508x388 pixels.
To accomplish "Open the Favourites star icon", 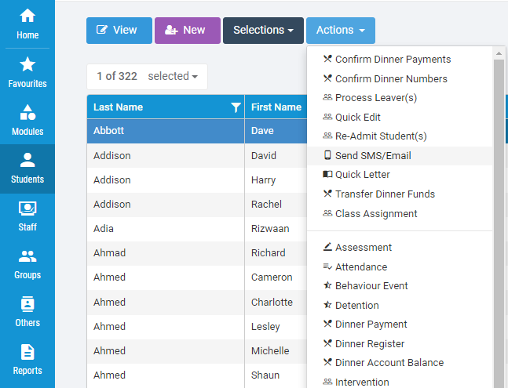I will (27, 64).
